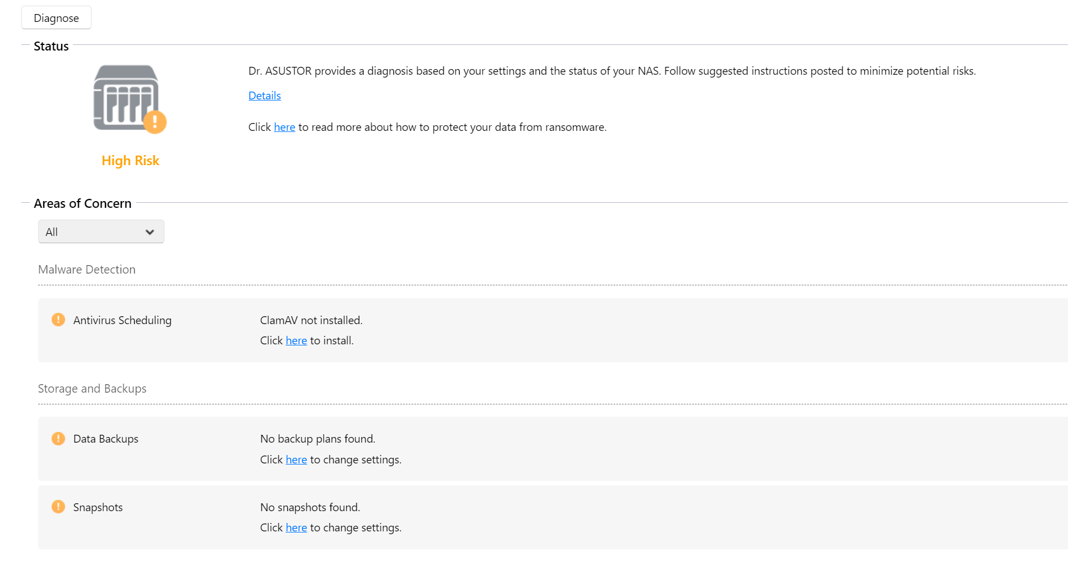Click the dropdown chevron arrow next to All
1068x569 pixels.
[150, 232]
